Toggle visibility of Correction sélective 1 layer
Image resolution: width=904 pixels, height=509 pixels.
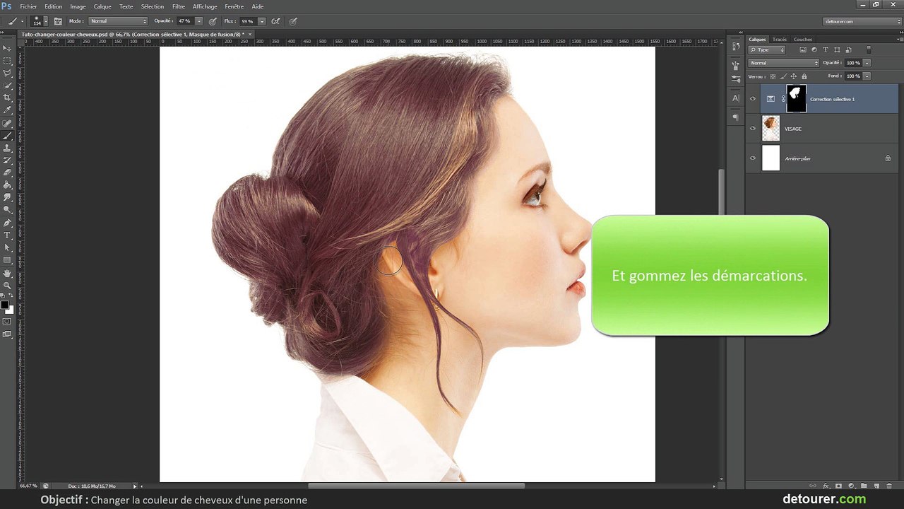click(x=753, y=99)
